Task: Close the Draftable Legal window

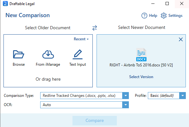Action: 182,3
